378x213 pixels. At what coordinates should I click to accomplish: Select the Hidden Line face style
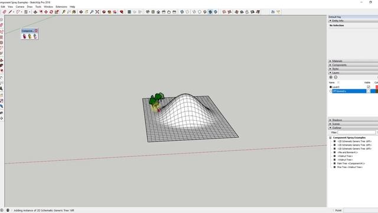pyautogui.click(x=200, y=12)
